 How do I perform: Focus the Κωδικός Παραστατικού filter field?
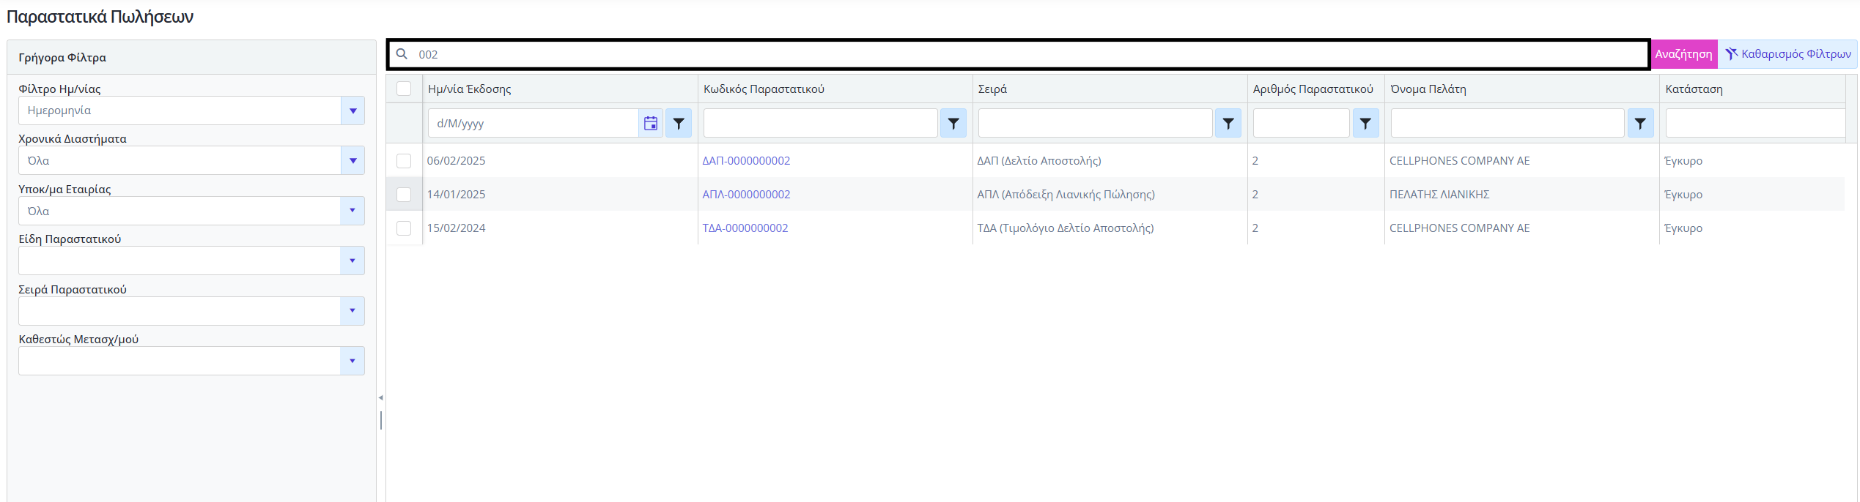point(820,124)
